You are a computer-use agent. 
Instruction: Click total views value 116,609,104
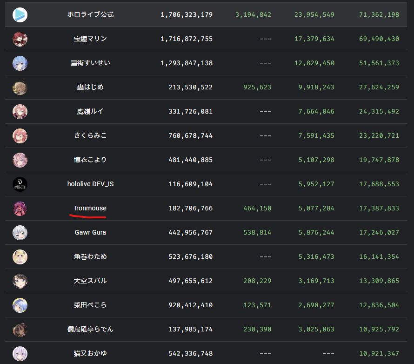tap(191, 184)
